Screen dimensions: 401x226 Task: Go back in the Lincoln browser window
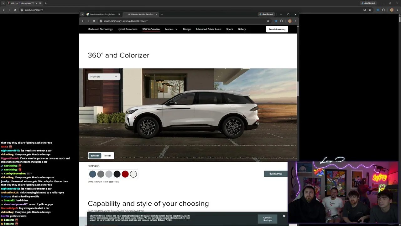(83, 21)
